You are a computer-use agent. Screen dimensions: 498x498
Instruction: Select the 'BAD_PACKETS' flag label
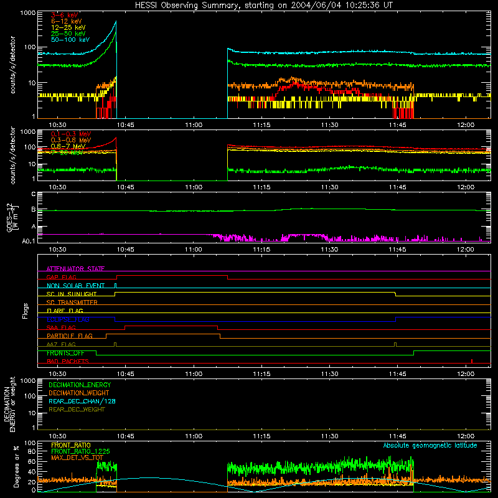(x=68, y=361)
